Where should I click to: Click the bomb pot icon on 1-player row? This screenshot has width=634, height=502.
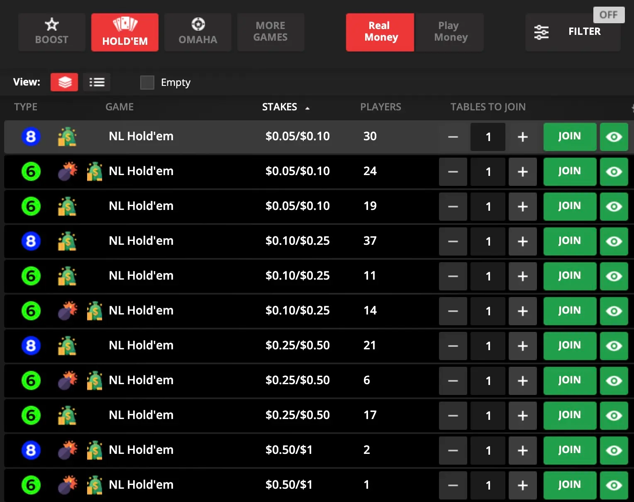point(68,485)
